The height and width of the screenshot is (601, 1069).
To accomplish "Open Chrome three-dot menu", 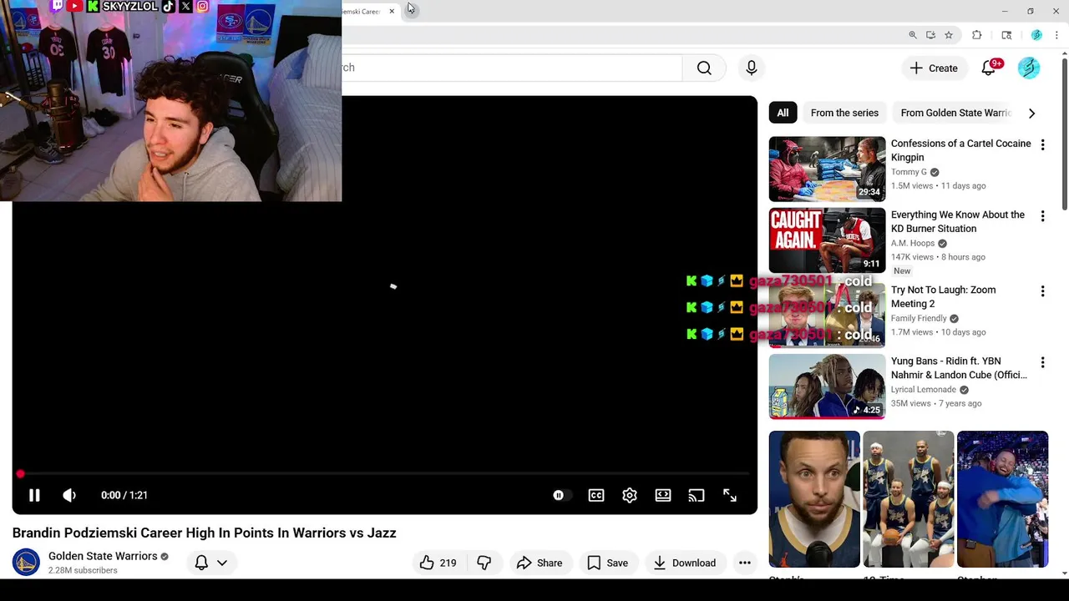I will click(x=1056, y=35).
